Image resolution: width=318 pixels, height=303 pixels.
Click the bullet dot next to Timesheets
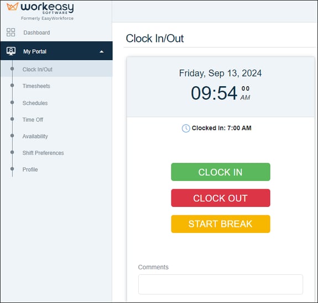click(12, 86)
